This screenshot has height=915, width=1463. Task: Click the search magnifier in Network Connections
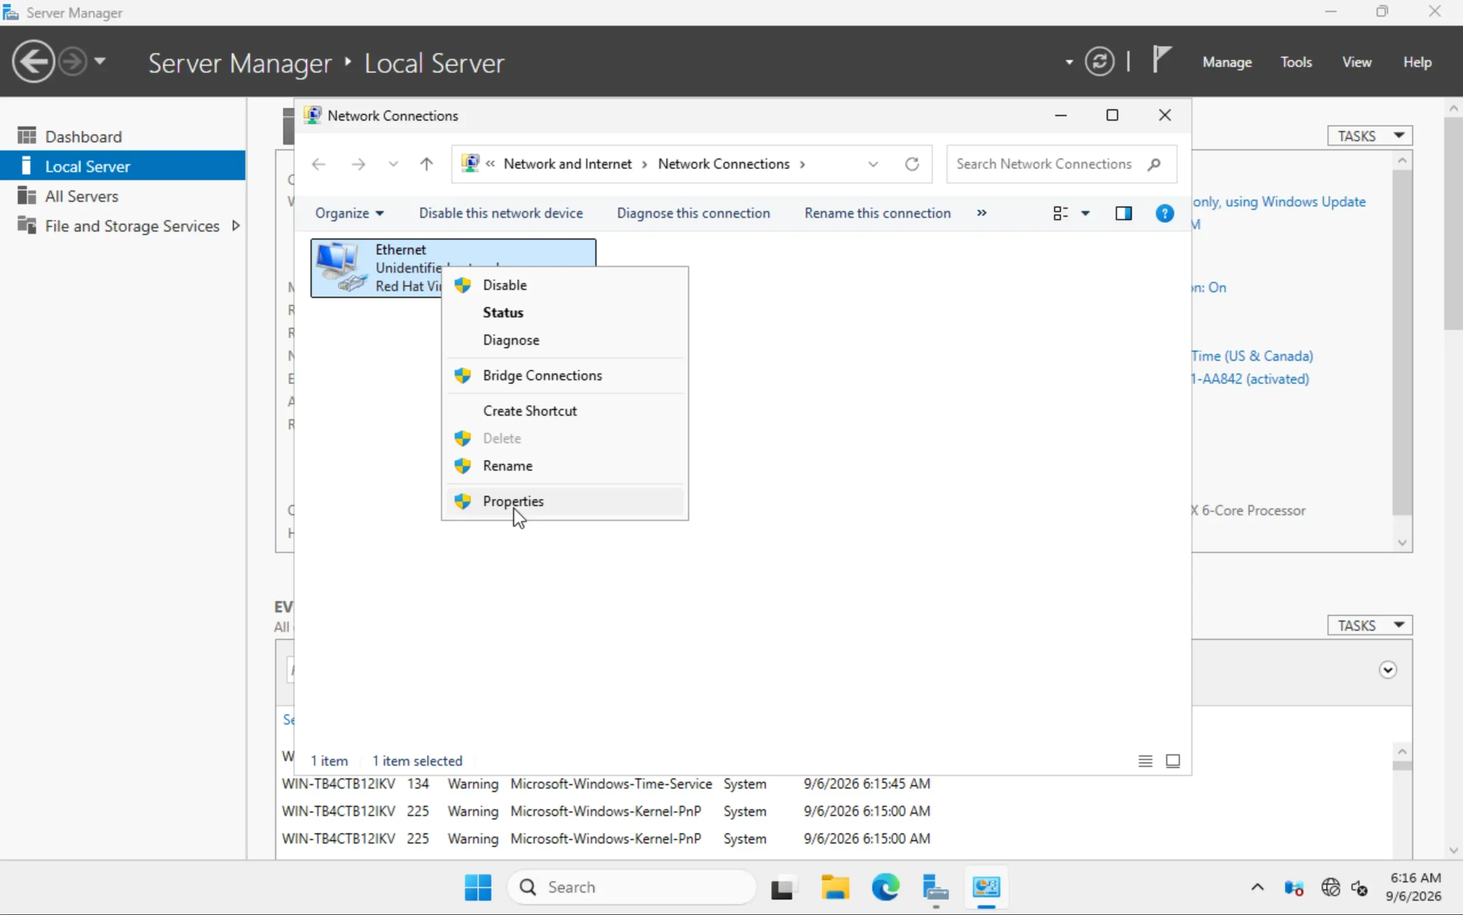click(x=1154, y=164)
